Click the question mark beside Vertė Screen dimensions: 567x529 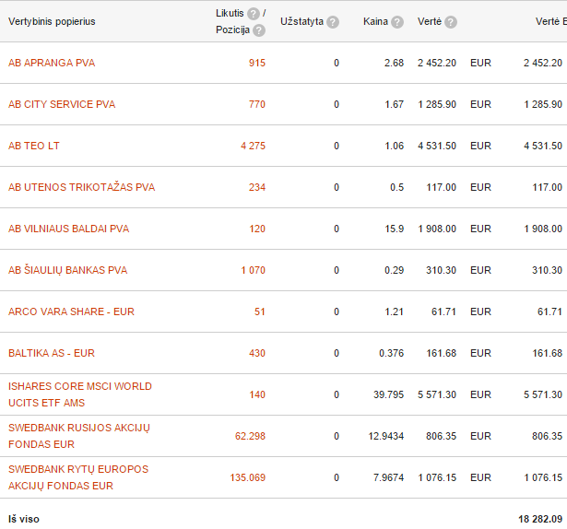[x=451, y=22]
